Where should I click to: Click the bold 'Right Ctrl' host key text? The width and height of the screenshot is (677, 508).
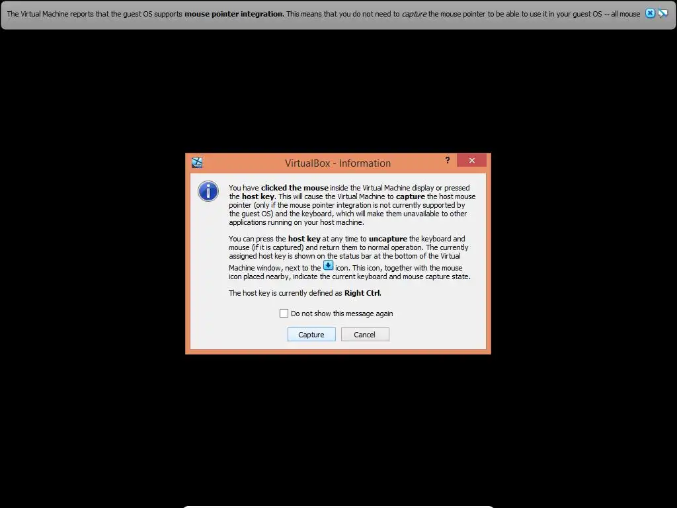[362, 293]
